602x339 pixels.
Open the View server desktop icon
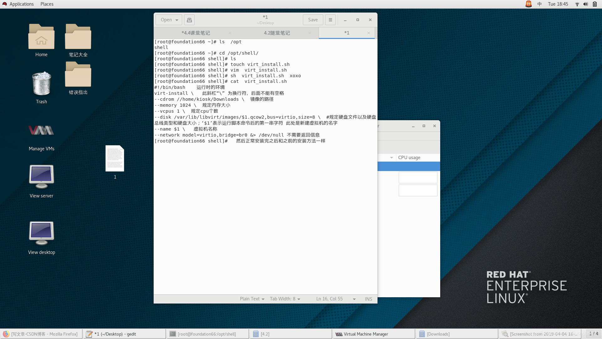click(41, 177)
